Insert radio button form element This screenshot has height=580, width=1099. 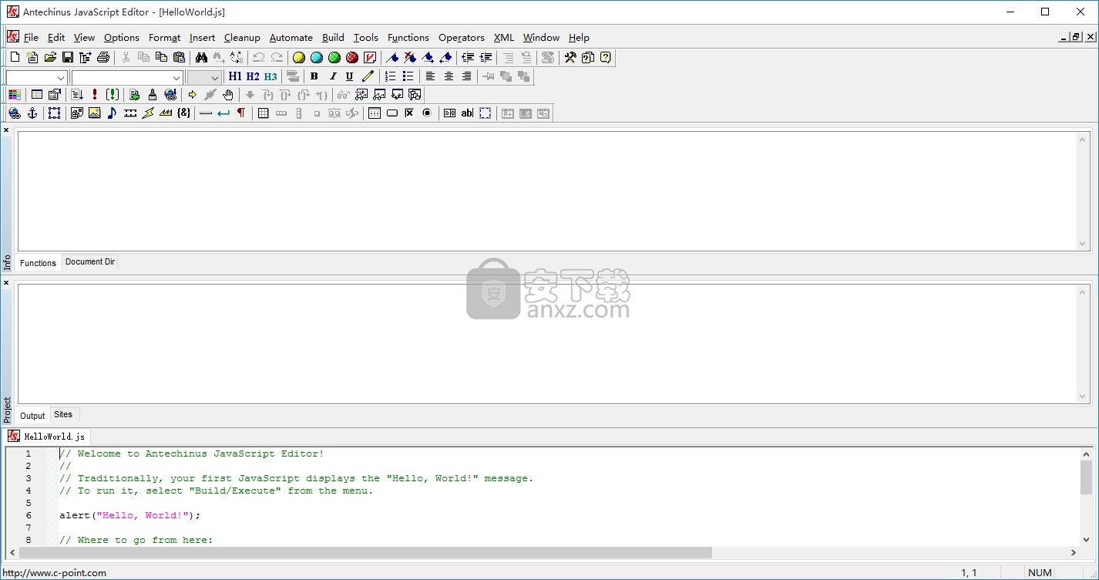click(x=427, y=113)
